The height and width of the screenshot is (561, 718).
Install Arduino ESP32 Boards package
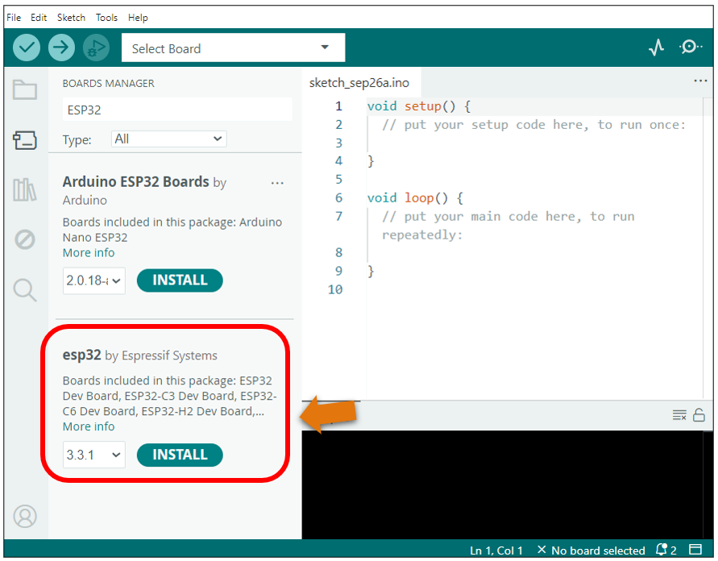click(180, 280)
